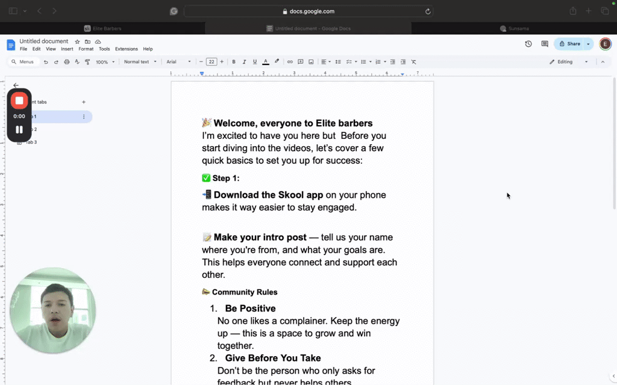The width and height of the screenshot is (617, 385).
Task: Switch to Elite Barbers browser tab
Action: click(x=102, y=28)
